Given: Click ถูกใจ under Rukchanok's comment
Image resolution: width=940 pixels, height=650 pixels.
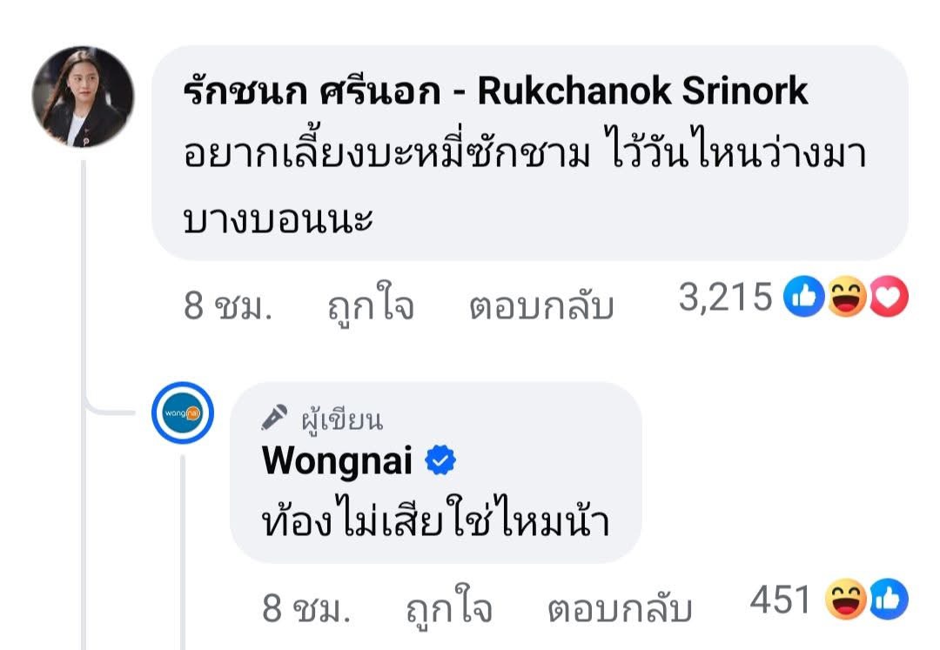Looking at the screenshot, I should (371, 305).
